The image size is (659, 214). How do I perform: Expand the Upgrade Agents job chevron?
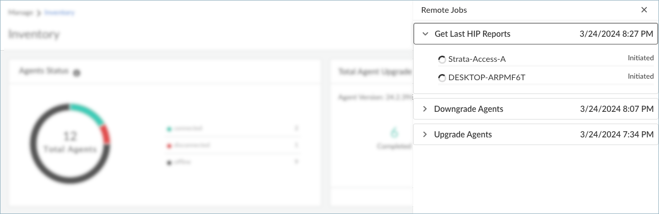[425, 134]
